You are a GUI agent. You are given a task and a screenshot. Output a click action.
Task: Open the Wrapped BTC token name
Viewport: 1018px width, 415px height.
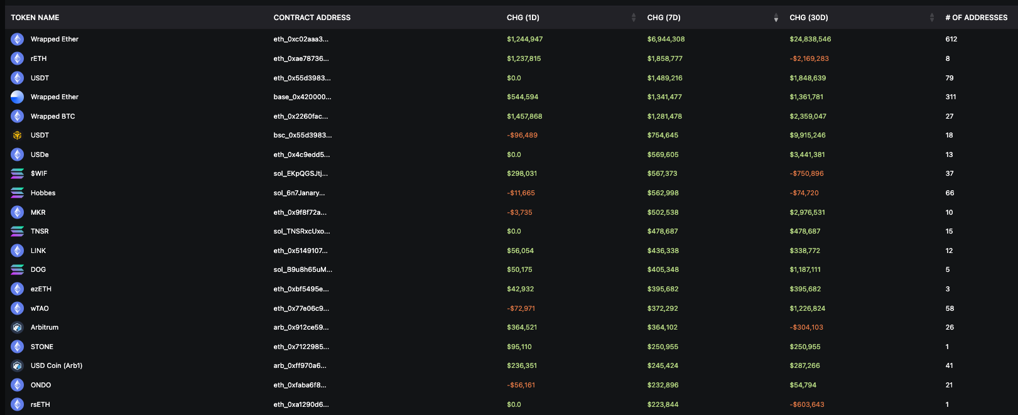tap(53, 116)
